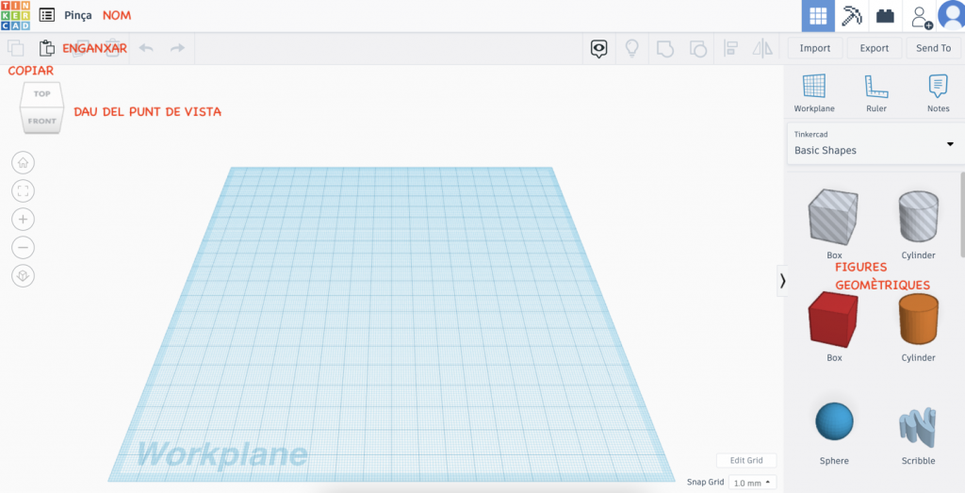Zoom in with the plus icon
This screenshot has width=965, height=493.
click(x=24, y=219)
